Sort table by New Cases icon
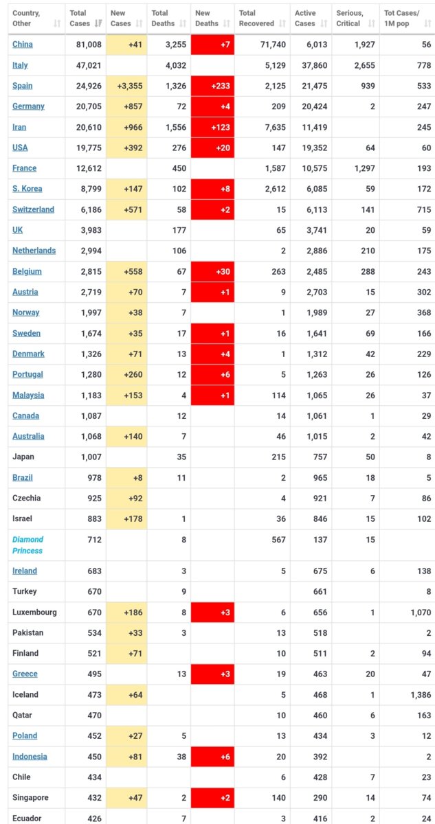This screenshot has height=824, width=435. click(x=138, y=23)
